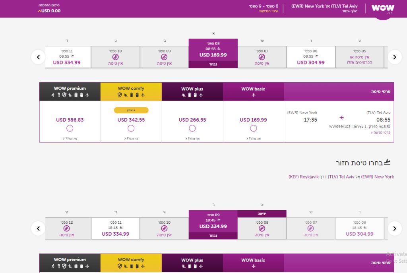Screen dimensions: 407x273
Task: Click the clock icon beside flight duration 15h 40m
Action: tap(389, 126)
